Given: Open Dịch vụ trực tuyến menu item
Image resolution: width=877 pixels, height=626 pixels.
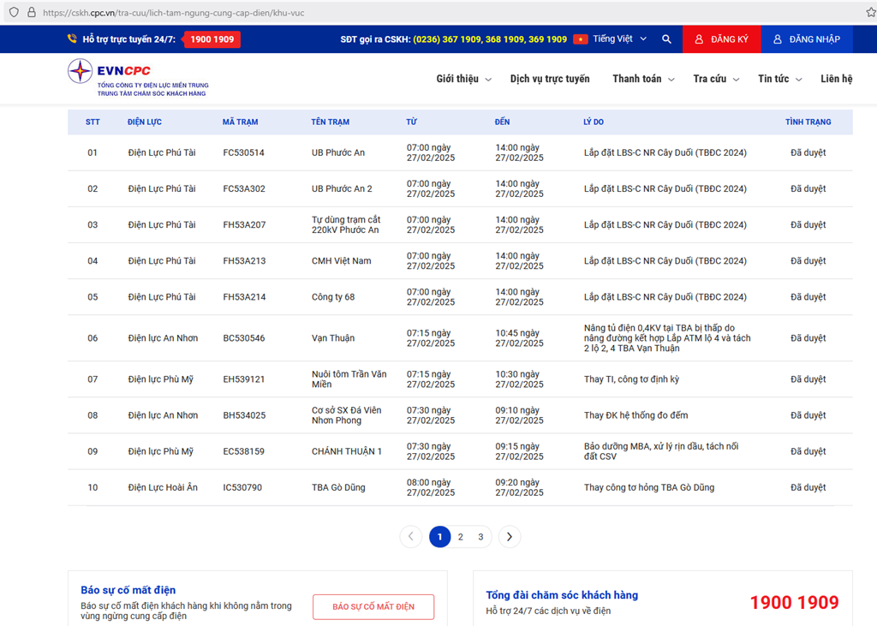Looking at the screenshot, I should coord(550,79).
